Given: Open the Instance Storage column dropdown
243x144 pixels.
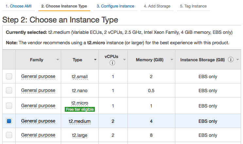Looking at the screenshot, I should click(237, 60).
